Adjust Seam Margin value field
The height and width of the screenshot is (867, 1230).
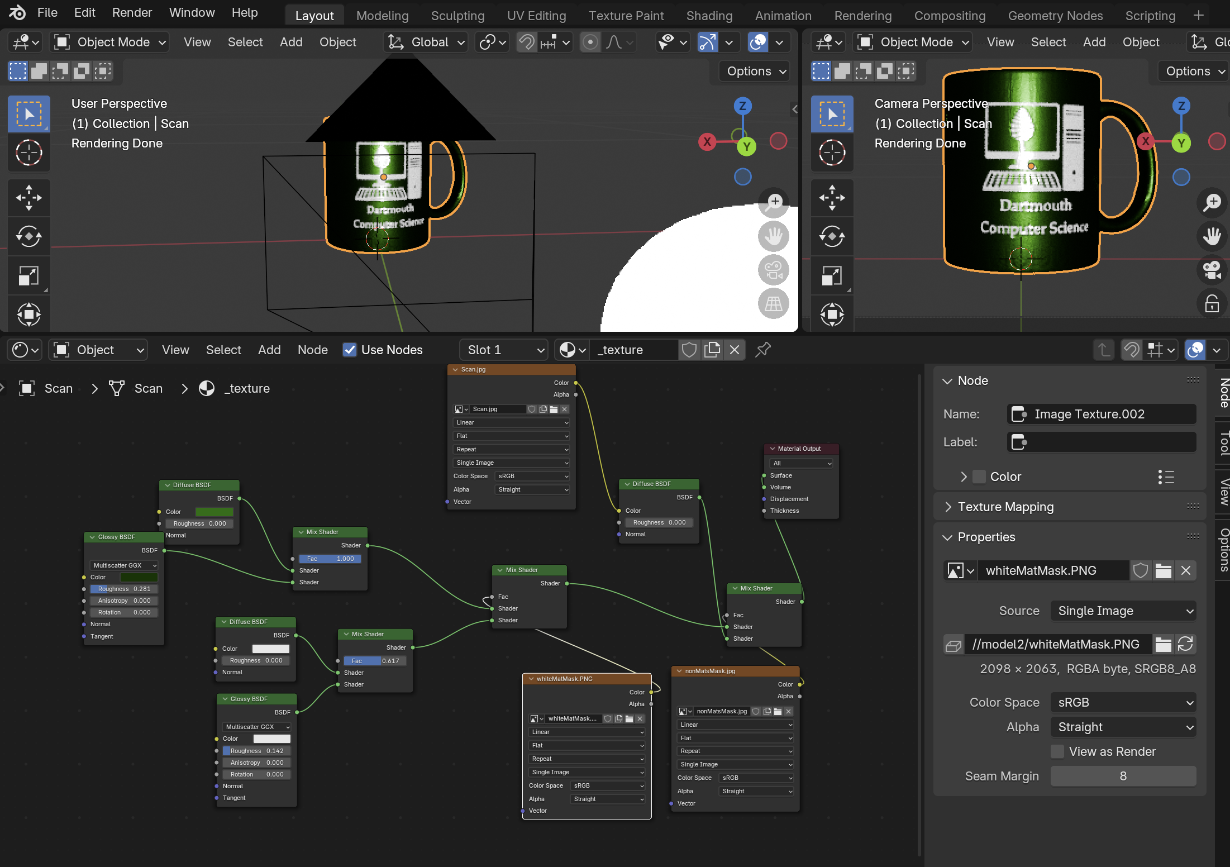pyautogui.click(x=1123, y=776)
